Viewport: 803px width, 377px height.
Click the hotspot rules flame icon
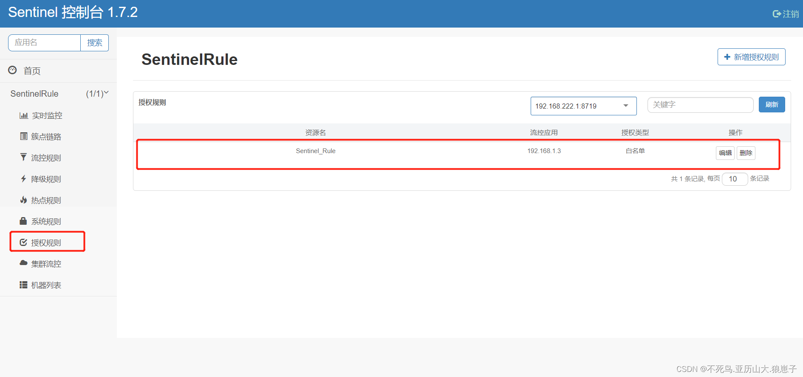click(x=23, y=200)
